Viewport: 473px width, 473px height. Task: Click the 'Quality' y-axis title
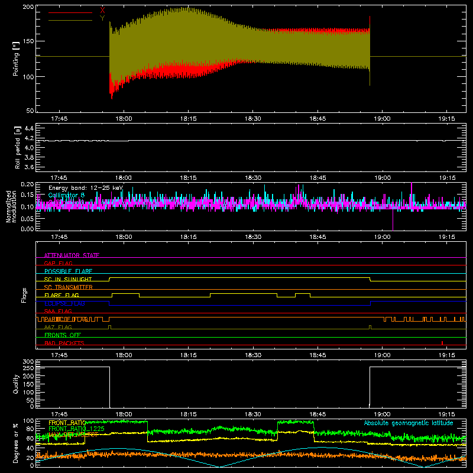point(16,384)
